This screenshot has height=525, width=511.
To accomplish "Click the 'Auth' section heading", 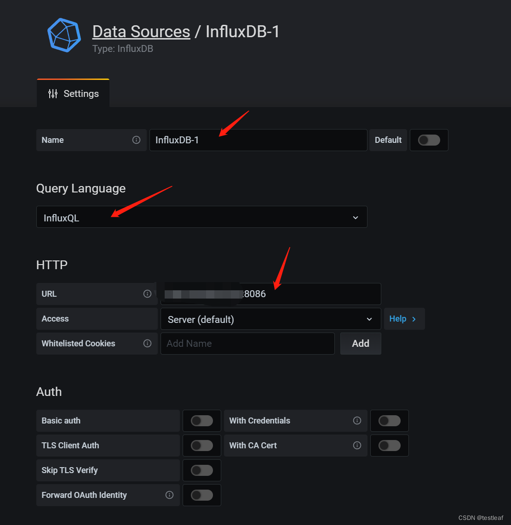I will tap(49, 392).
